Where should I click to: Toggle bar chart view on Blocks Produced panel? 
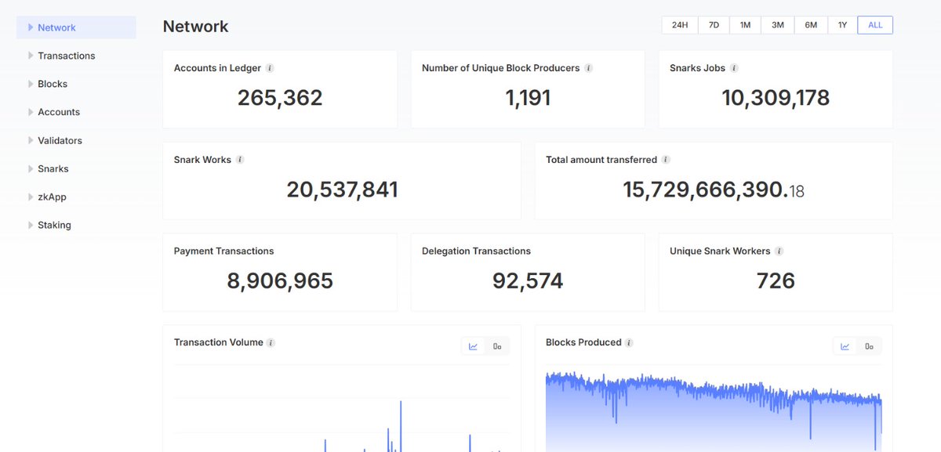(x=869, y=345)
